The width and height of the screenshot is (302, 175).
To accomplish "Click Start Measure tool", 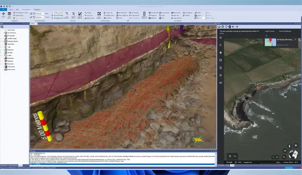I will point(176,18).
